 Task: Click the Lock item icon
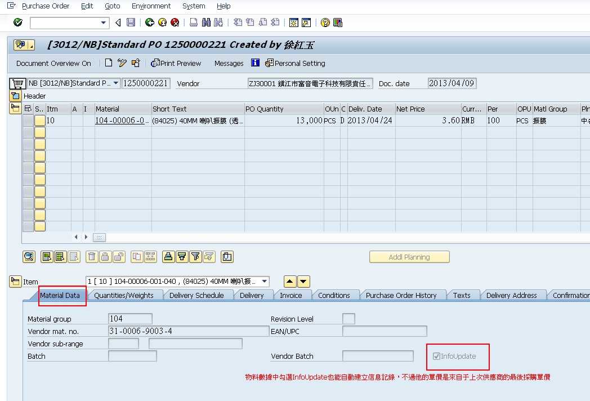[105, 257]
